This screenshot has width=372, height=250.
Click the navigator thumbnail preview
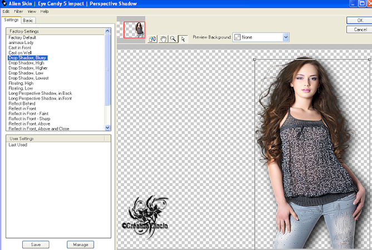point(135,31)
